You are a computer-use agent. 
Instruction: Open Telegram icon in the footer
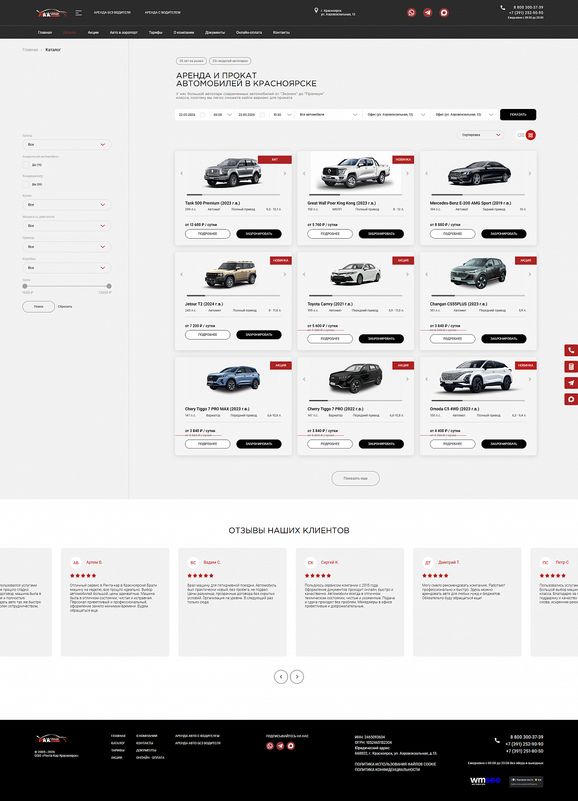(280, 746)
